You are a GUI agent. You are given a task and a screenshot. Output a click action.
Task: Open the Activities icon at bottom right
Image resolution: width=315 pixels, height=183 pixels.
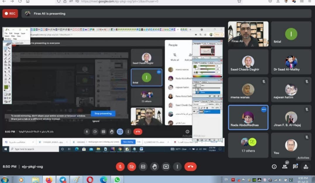(306, 167)
